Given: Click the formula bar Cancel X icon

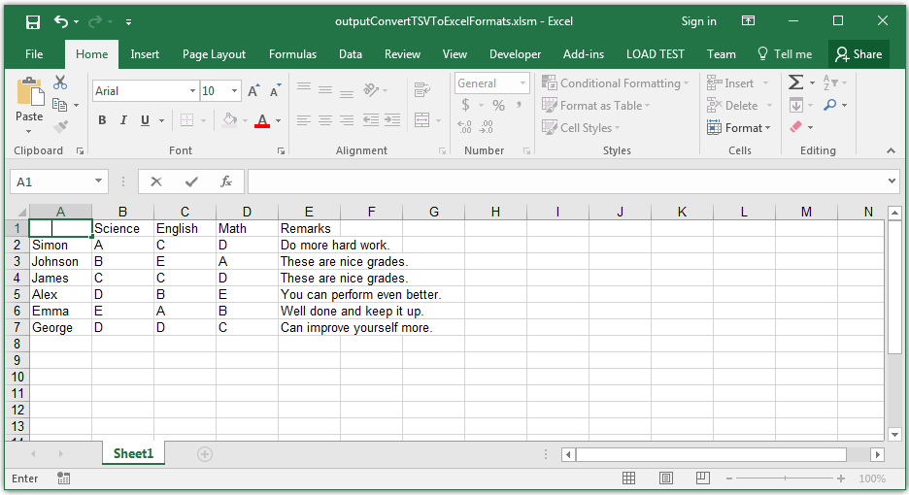Looking at the screenshot, I should click(x=156, y=182).
